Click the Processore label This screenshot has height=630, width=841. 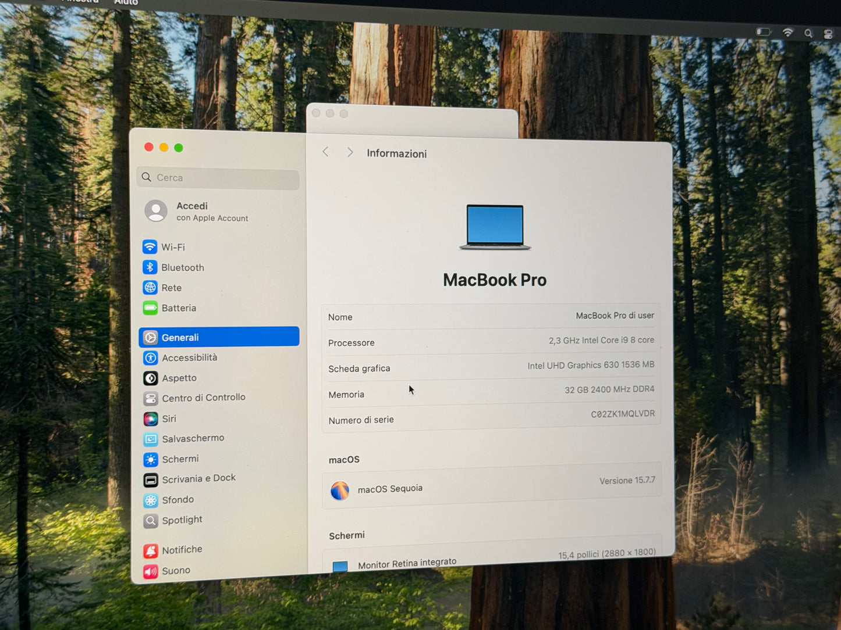click(351, 343)
